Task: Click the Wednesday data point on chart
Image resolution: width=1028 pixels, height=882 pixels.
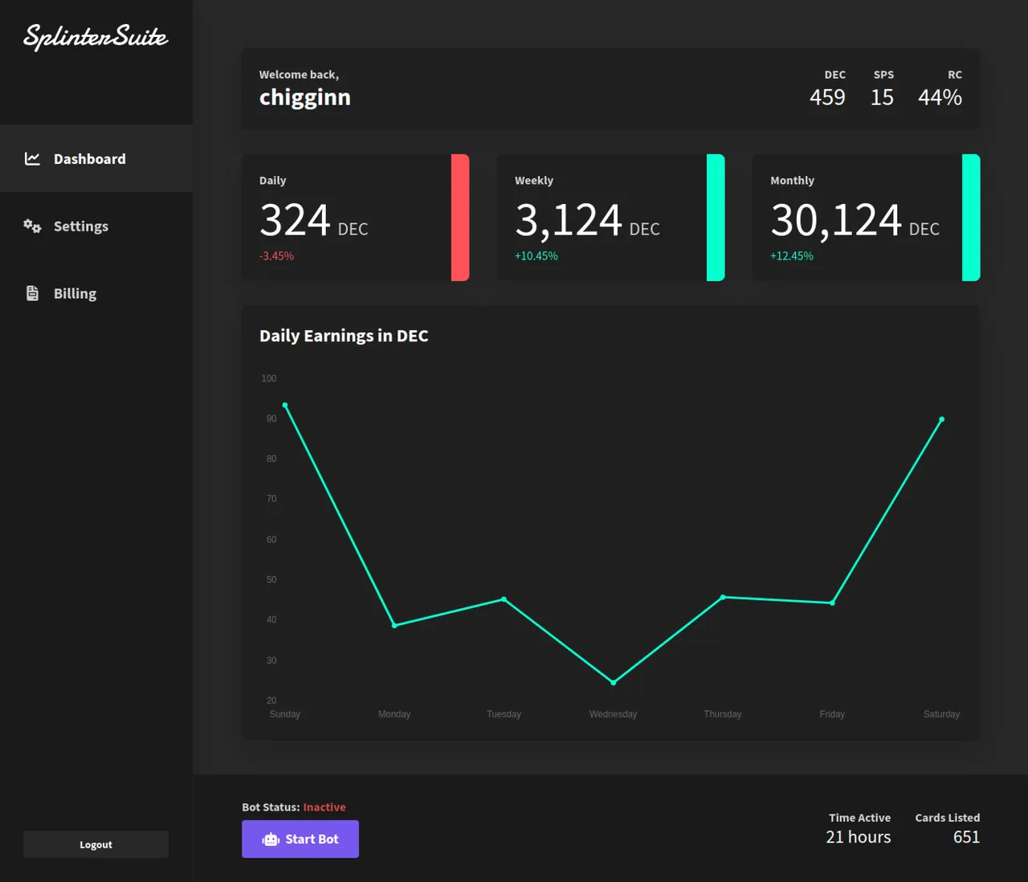Action: pos(614,683)
